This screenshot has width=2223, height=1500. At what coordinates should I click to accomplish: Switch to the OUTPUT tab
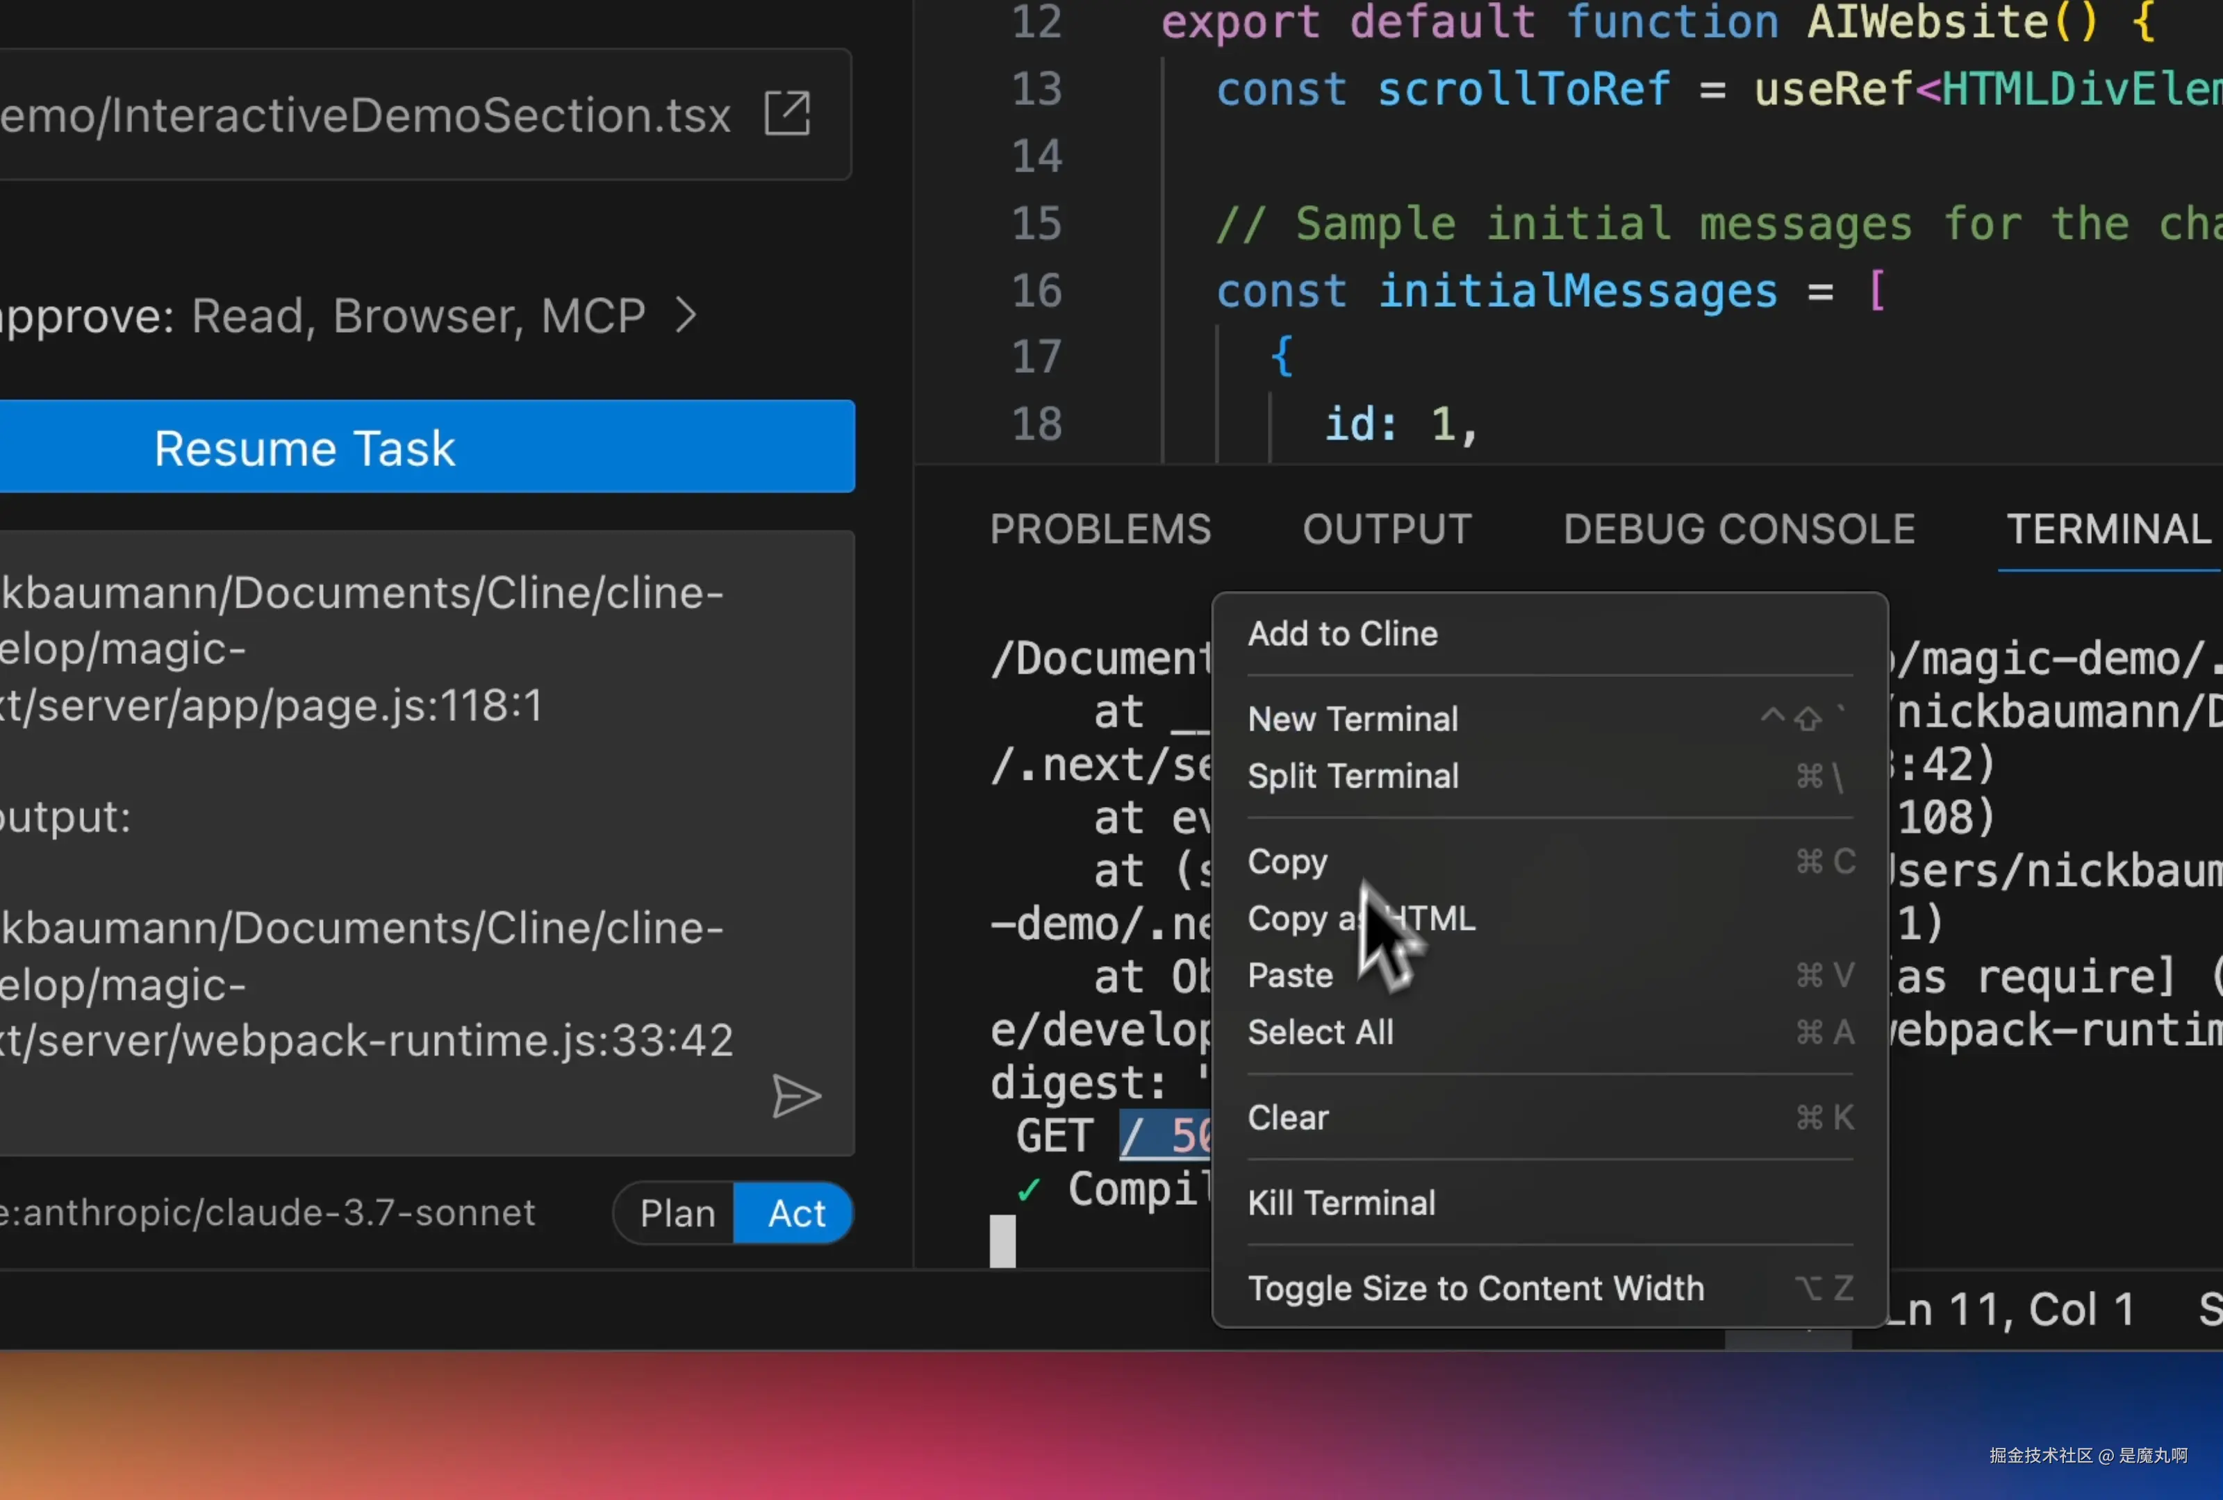click(x=1386, y=530)
